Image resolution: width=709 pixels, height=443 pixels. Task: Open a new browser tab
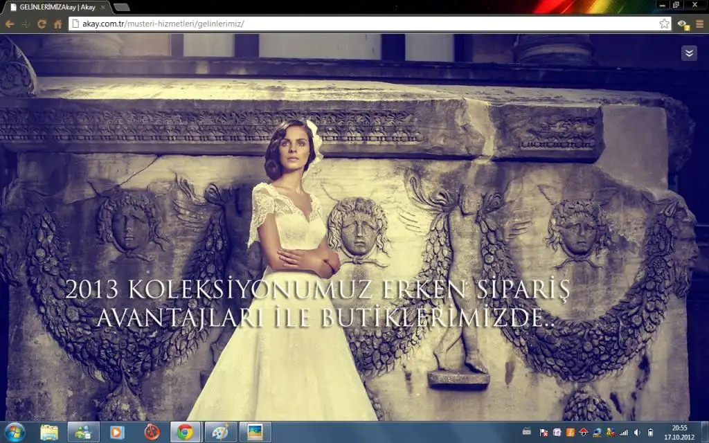[122, 7]
